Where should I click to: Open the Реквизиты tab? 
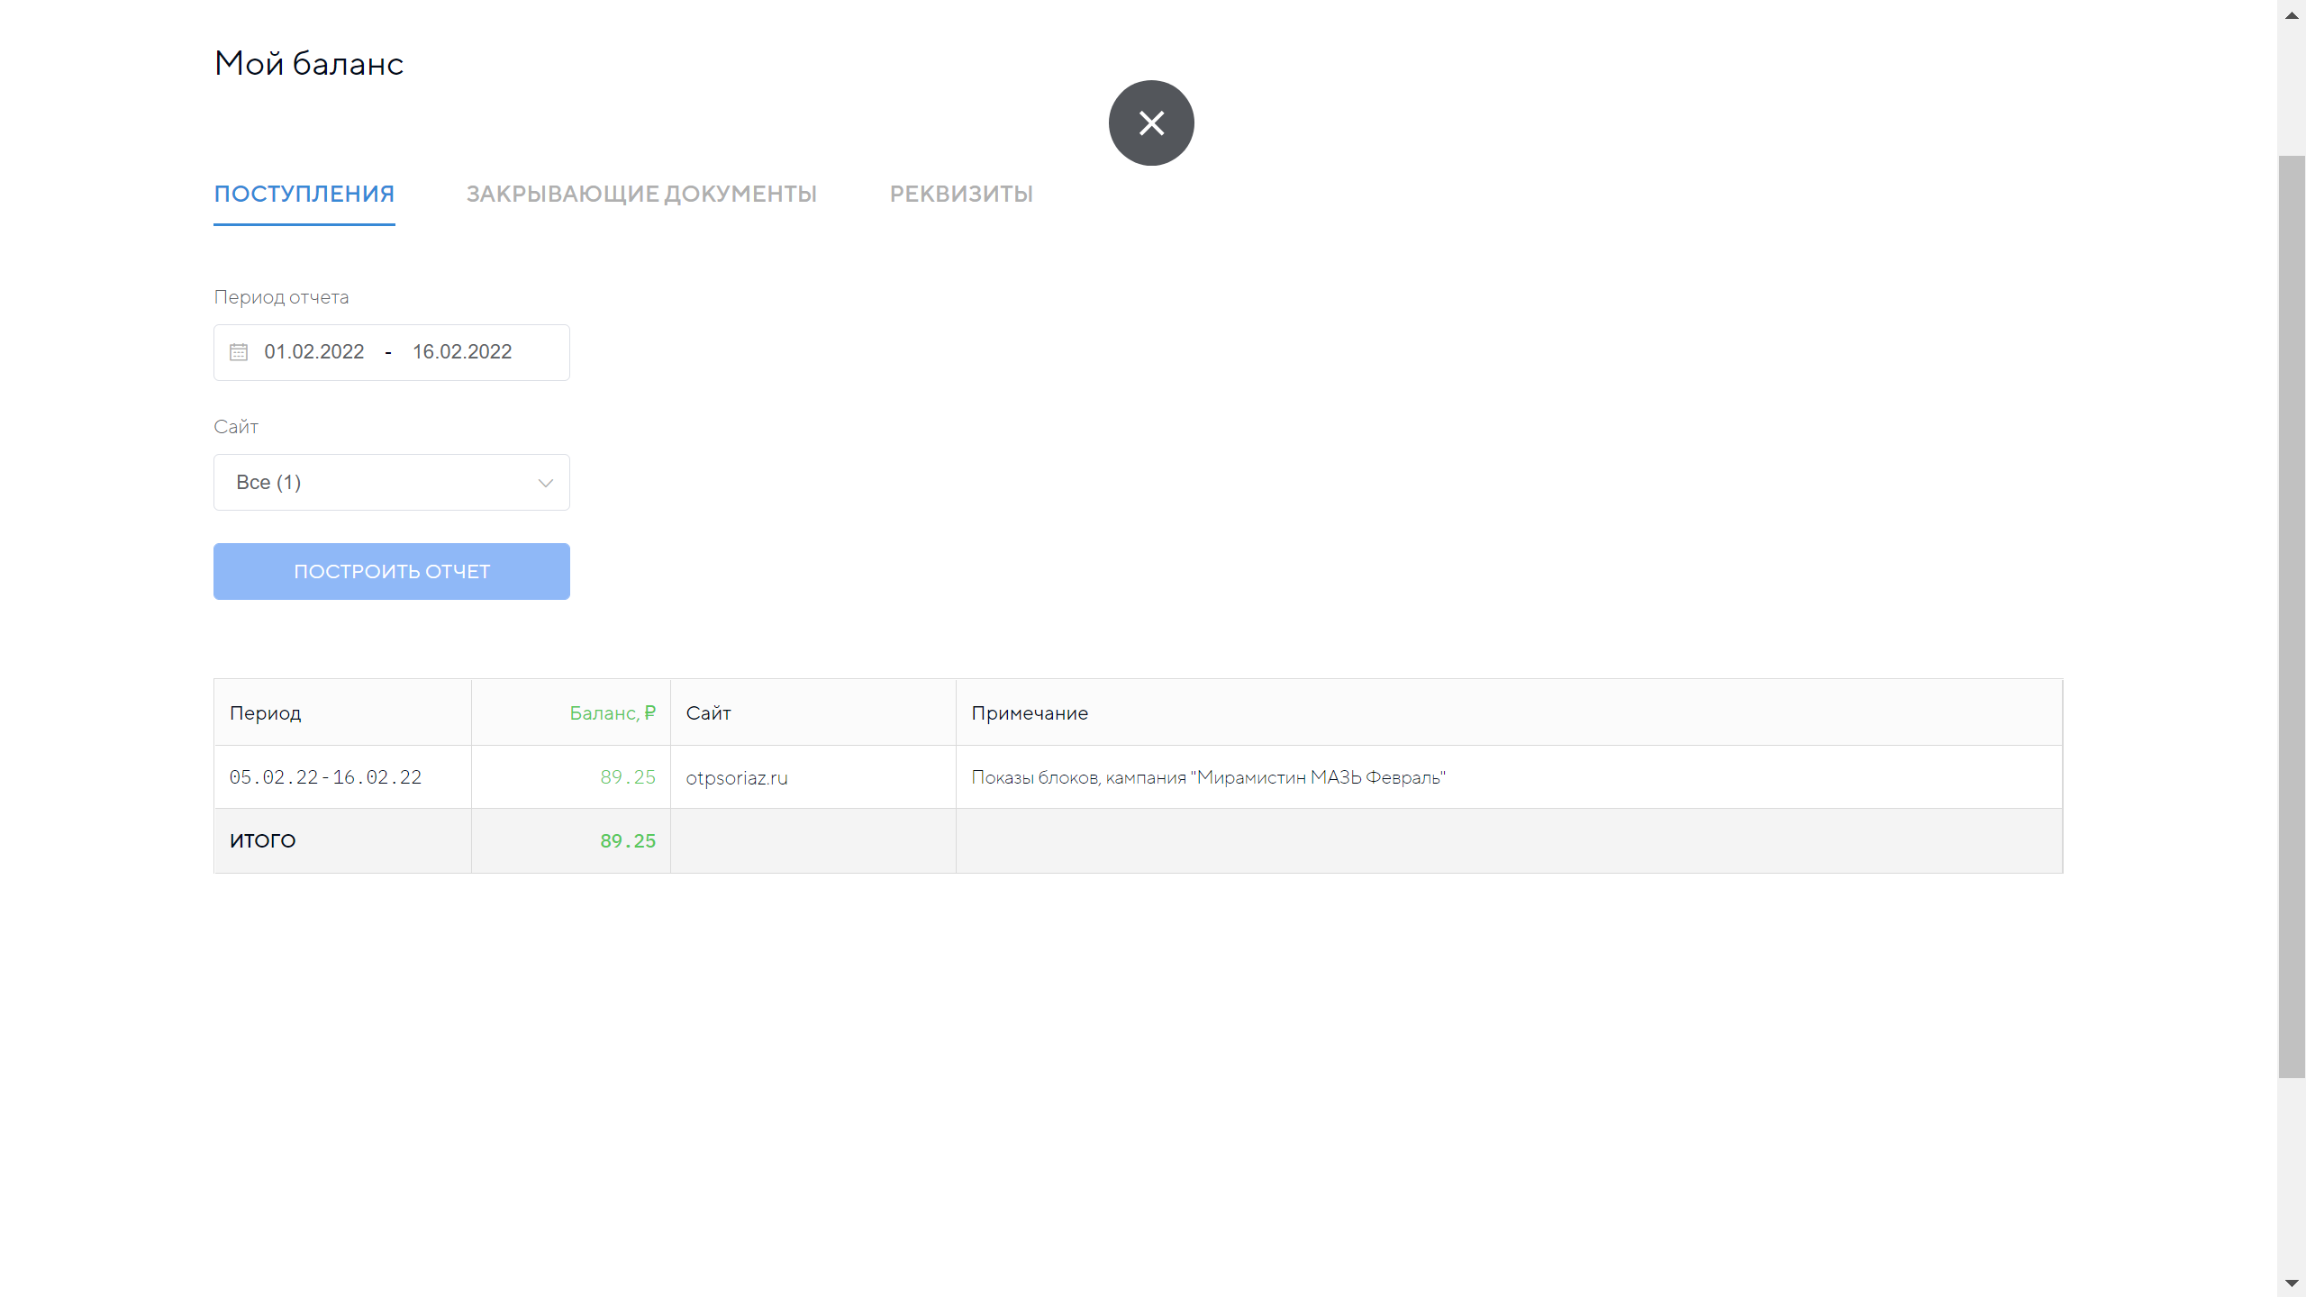click(961, 194)
